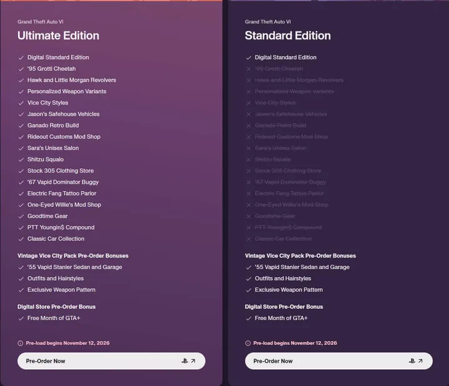Click Digital Store Pre-Order Bonus heading in Standard card
Image resolution: width=449 pixels, height=386 pixels.
pos(284,307)
